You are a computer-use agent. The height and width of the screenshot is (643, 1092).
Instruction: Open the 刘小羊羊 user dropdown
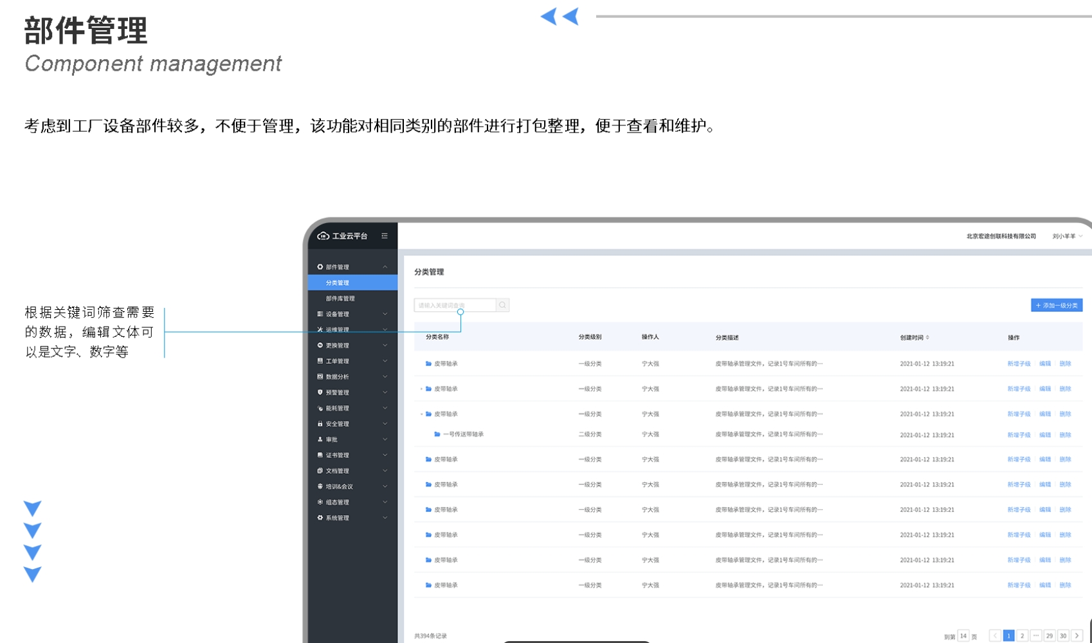click(x=1068, y=236)
